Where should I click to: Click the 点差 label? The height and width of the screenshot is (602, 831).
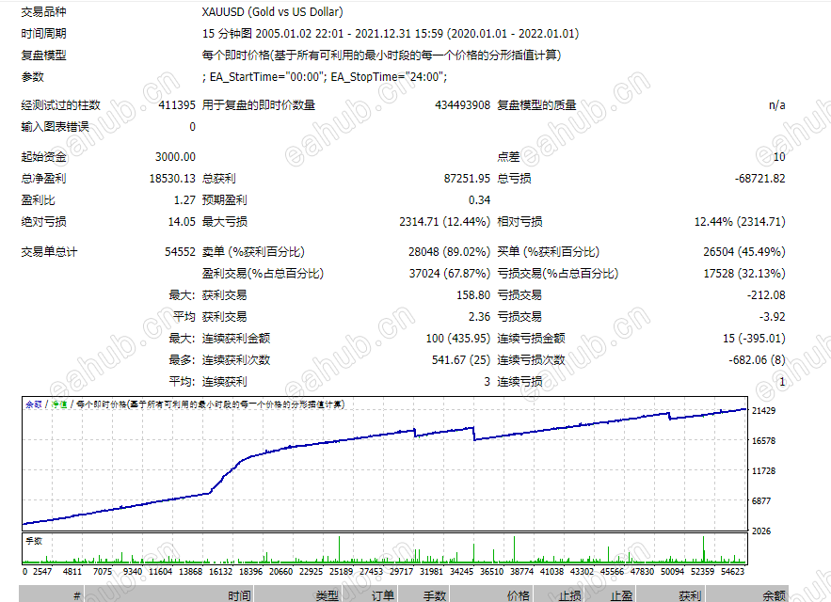click(508, 157)
